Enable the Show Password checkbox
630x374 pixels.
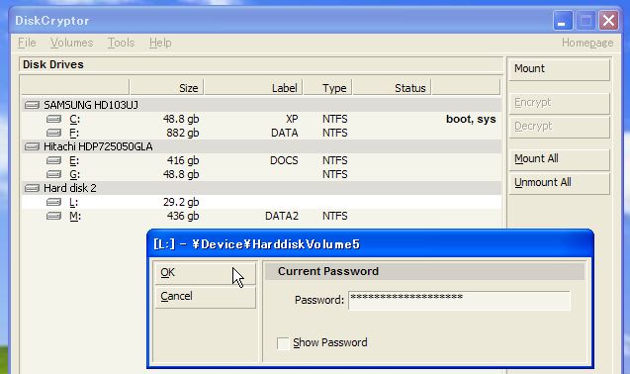pos(283,343)
